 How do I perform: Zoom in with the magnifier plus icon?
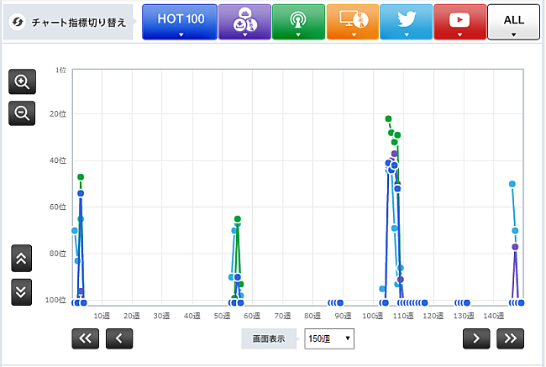22,82
